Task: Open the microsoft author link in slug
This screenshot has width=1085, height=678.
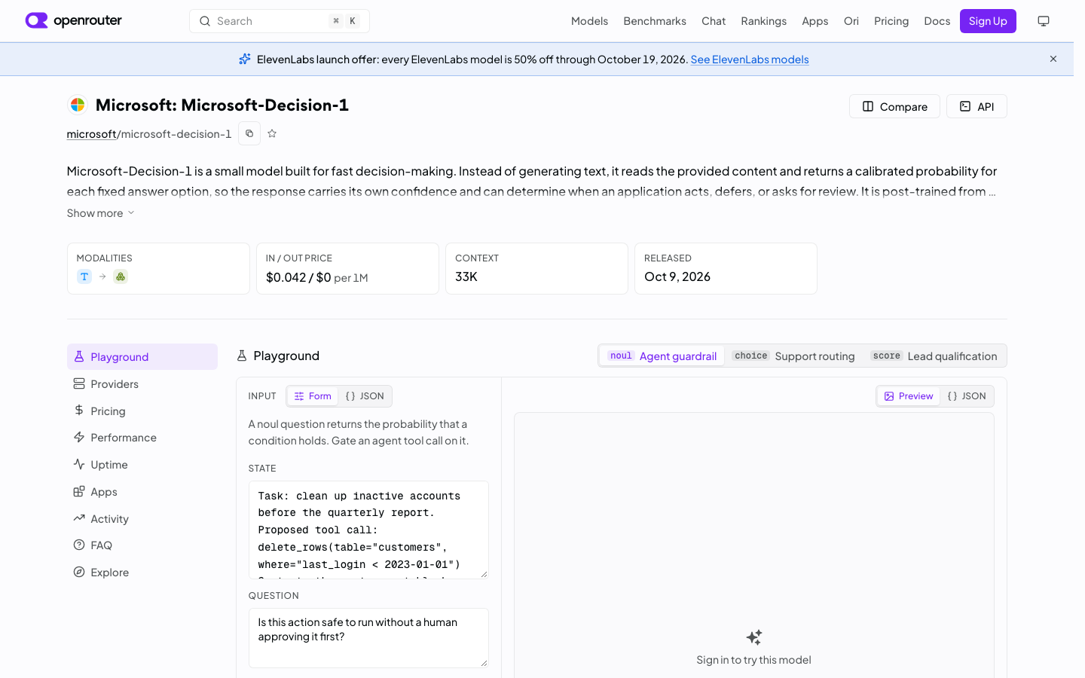Action: click(91, 134)
